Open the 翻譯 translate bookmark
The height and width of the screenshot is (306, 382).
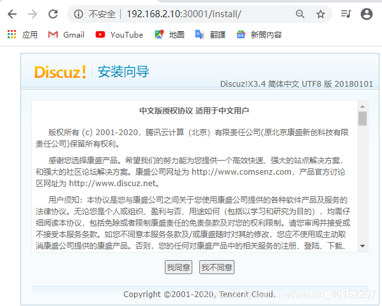pos(210,34)
